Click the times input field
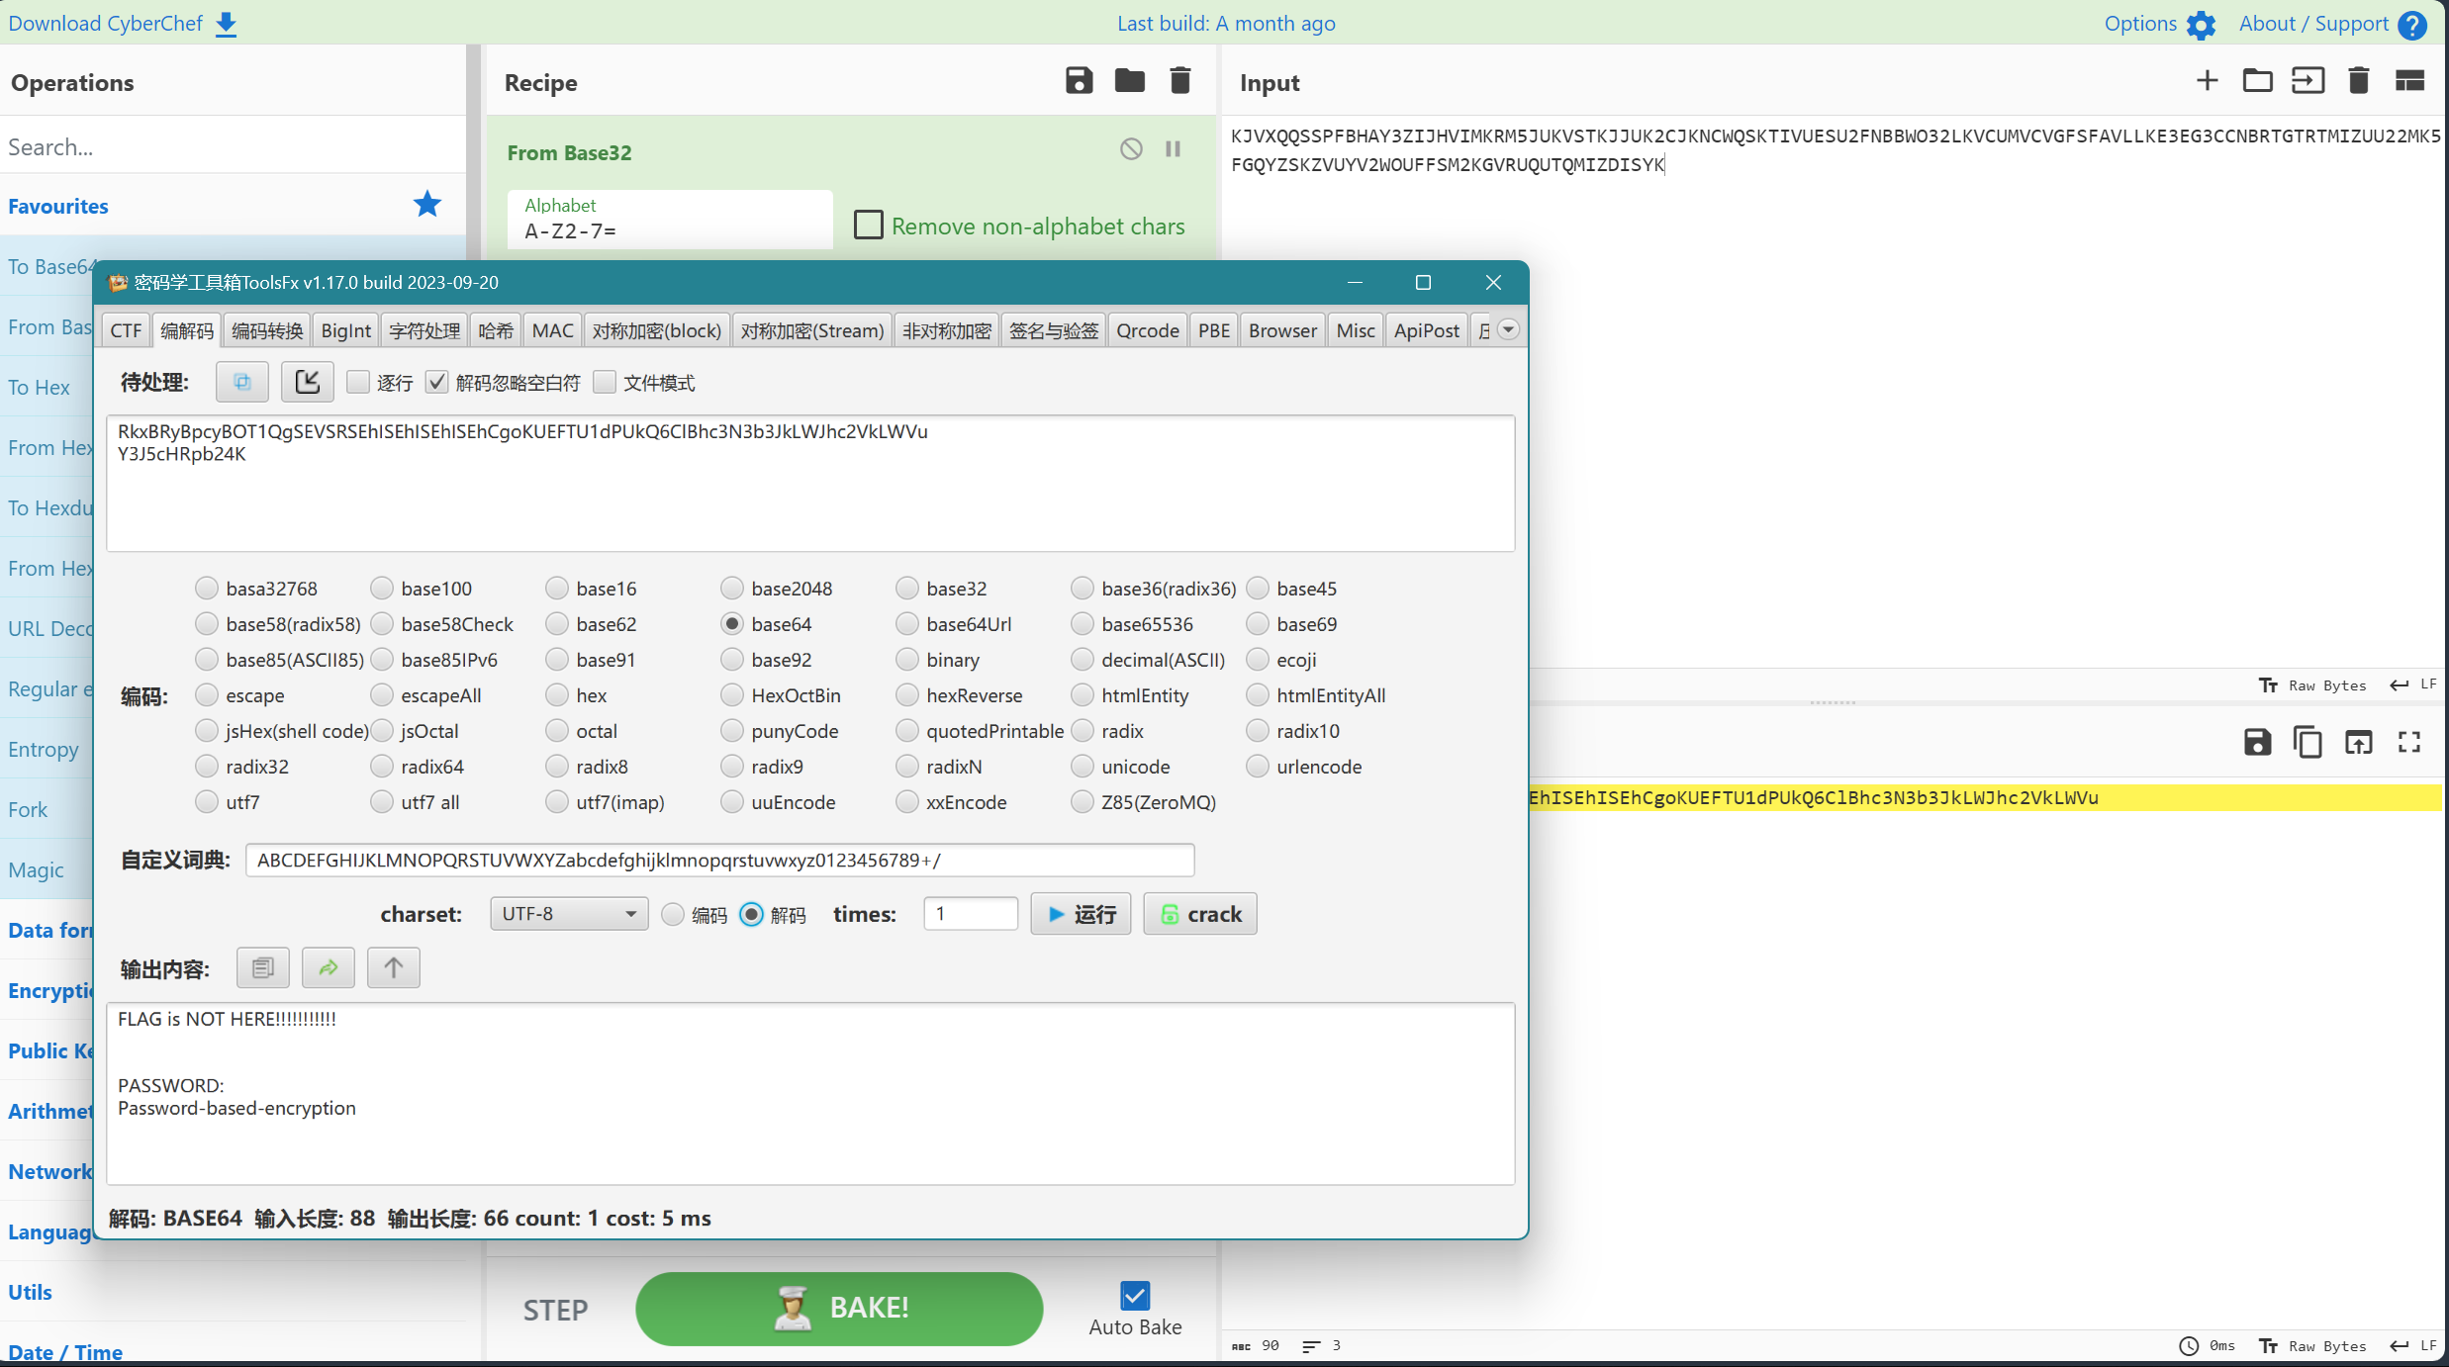2449x1367 pixels. (971, 914)
